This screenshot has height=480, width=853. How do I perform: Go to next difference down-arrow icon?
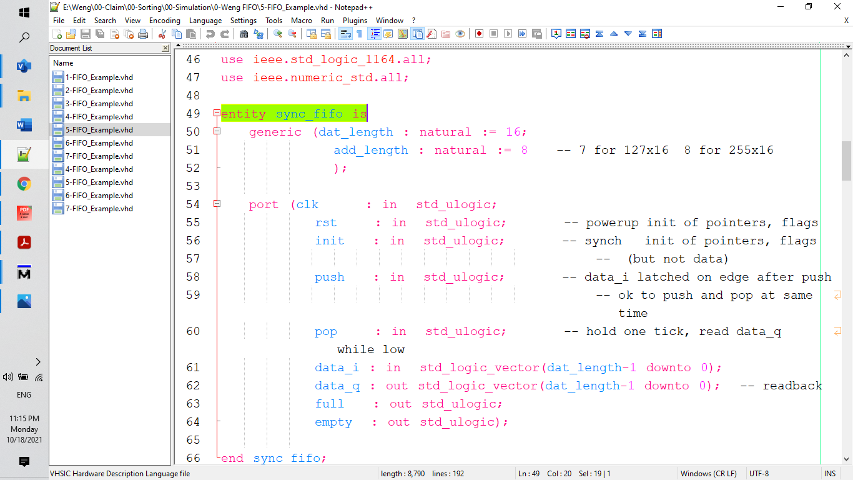(628, 34)
